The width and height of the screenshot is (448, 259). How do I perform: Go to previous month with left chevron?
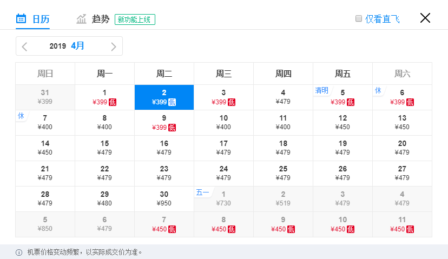coord(24,47)
